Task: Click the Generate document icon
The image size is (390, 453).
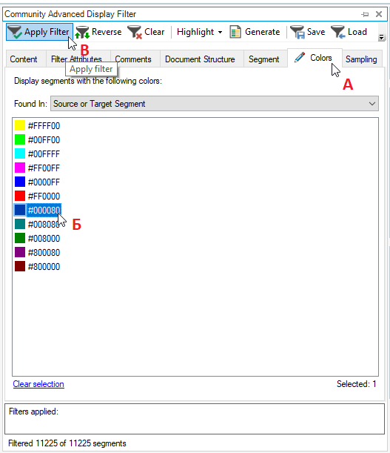Action: click(x=235, y=32)
